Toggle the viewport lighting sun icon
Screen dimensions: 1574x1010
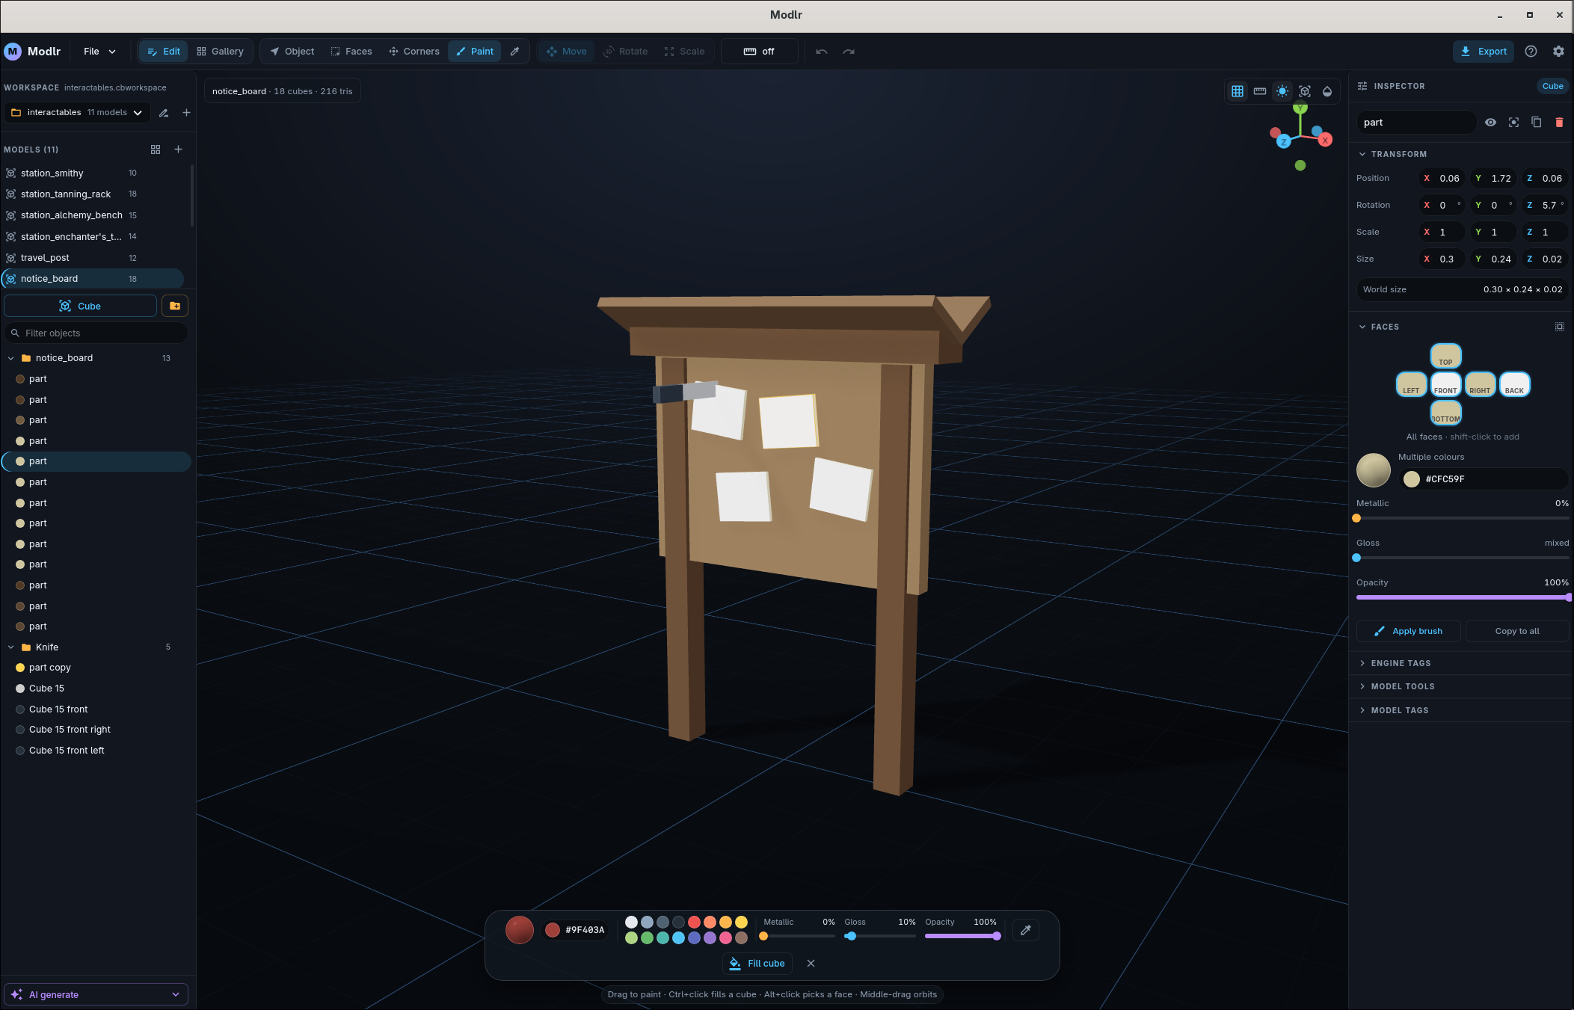coord(1282,91)
